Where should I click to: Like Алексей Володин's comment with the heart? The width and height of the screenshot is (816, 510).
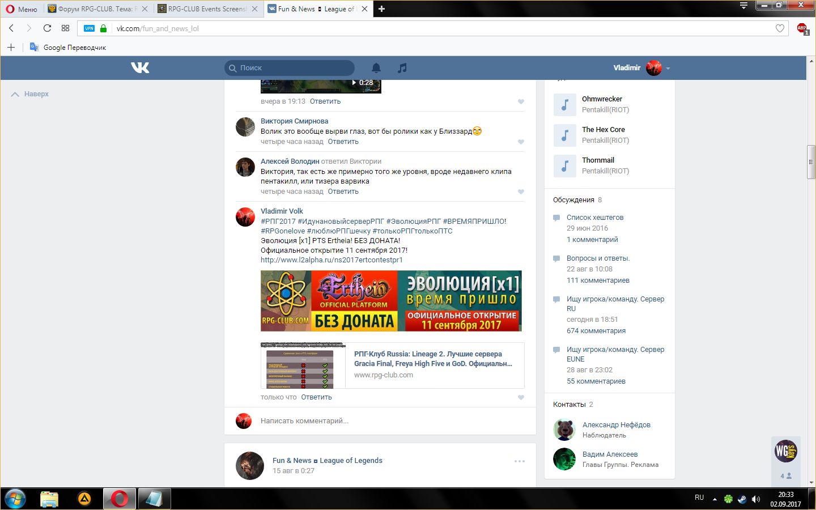tap(521, 192)
